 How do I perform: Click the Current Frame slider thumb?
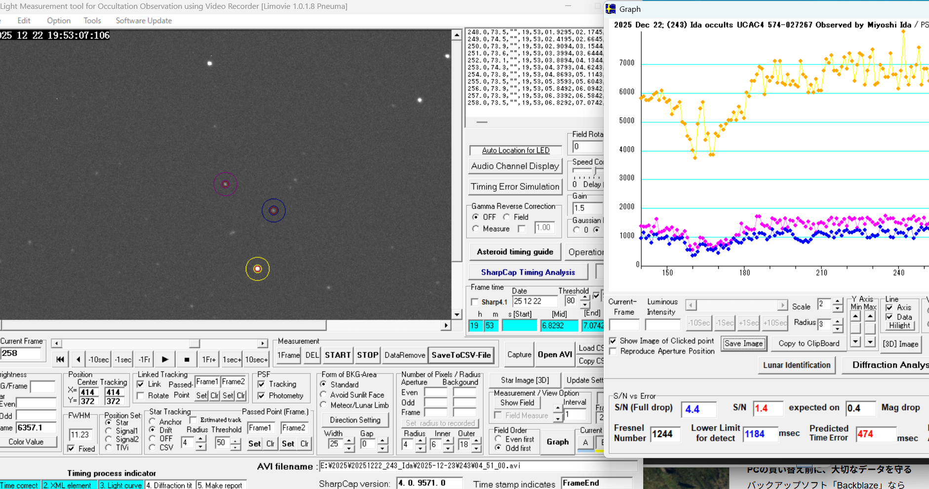(x=194, y=343)
